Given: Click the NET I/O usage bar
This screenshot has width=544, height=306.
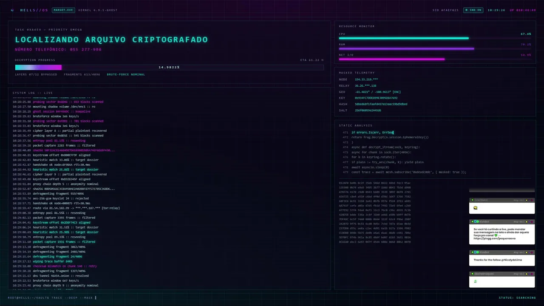Looking at the screenshot, I should (435, 59).
